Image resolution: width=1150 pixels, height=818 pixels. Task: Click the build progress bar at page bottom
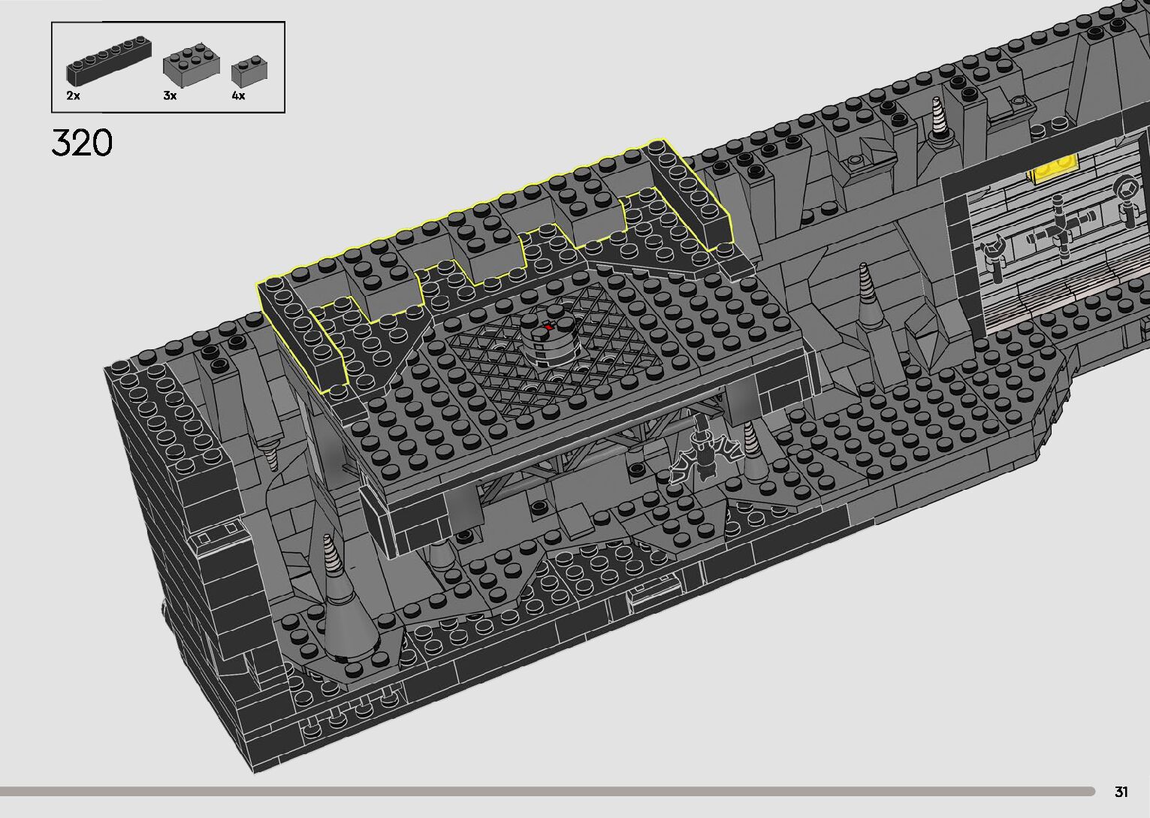click(x=526, y=791)
